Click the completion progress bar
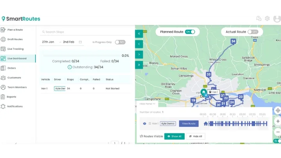Screen dimensions: 281x158 (82, 56)
